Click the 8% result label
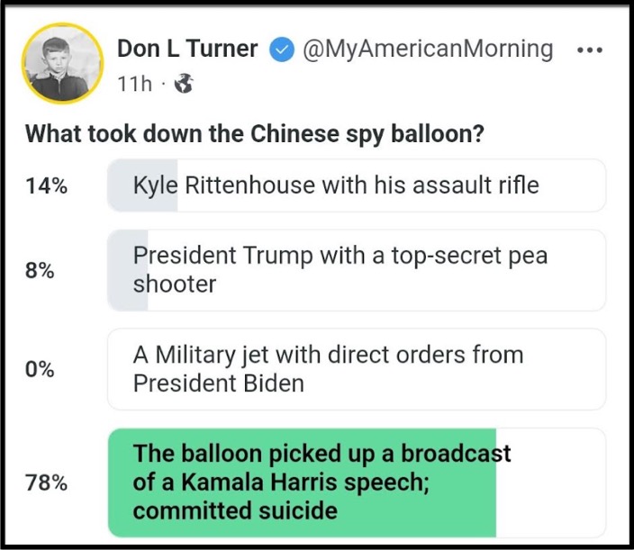 coord(41,270)
